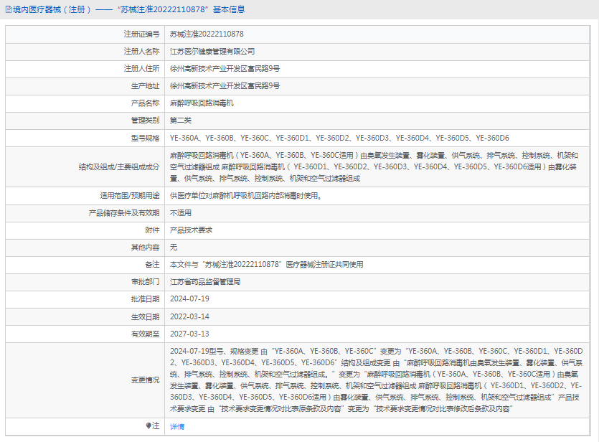The height and width of the screenshot is (442, 599).
Task: Click the product name 麻醉呼吸回路消毒机
Action: click(202, 103)
